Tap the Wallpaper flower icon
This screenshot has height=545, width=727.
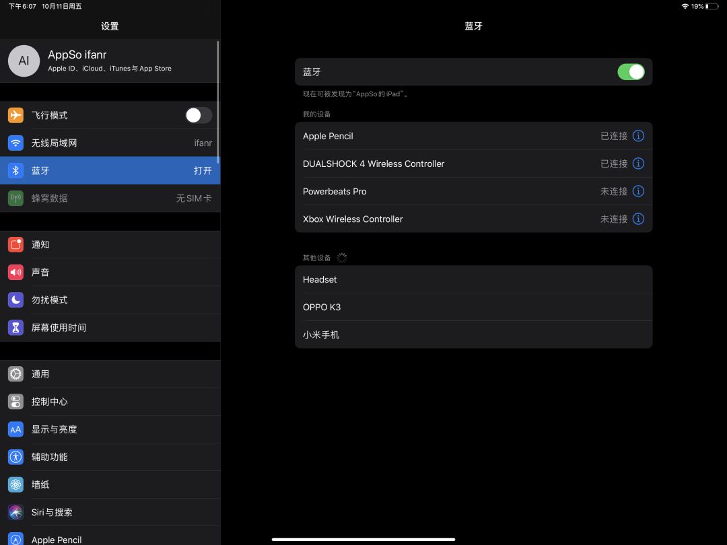(15, 484)
